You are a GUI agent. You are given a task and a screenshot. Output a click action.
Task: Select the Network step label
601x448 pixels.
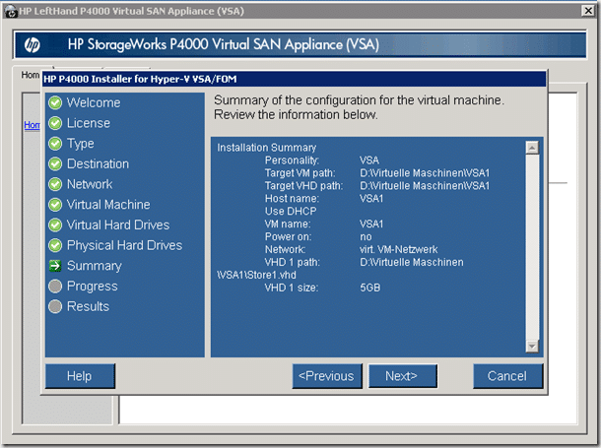(90, 184)
